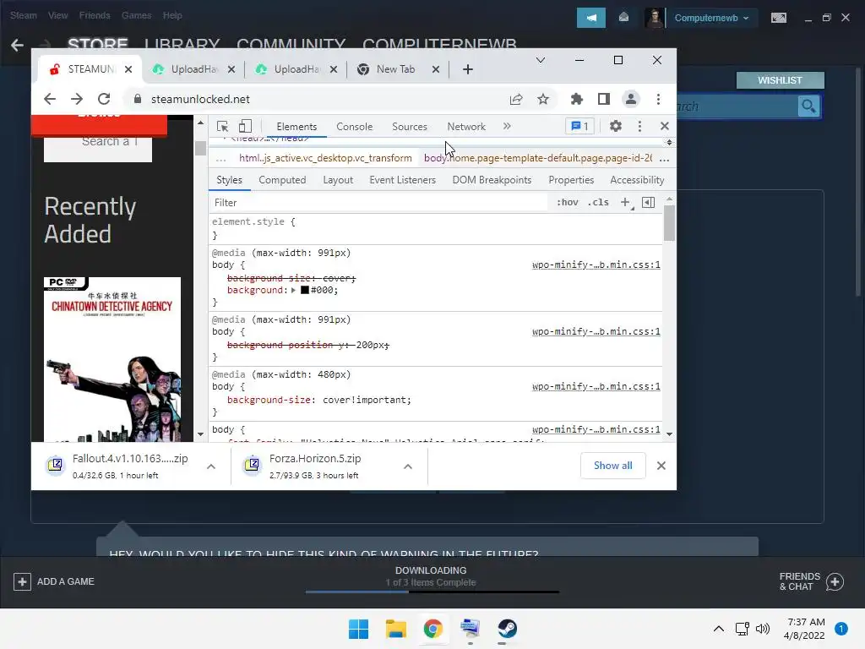The image size is (865, 649).
Task: Click the DevTools issues counter badge
Action: [579, 127]
